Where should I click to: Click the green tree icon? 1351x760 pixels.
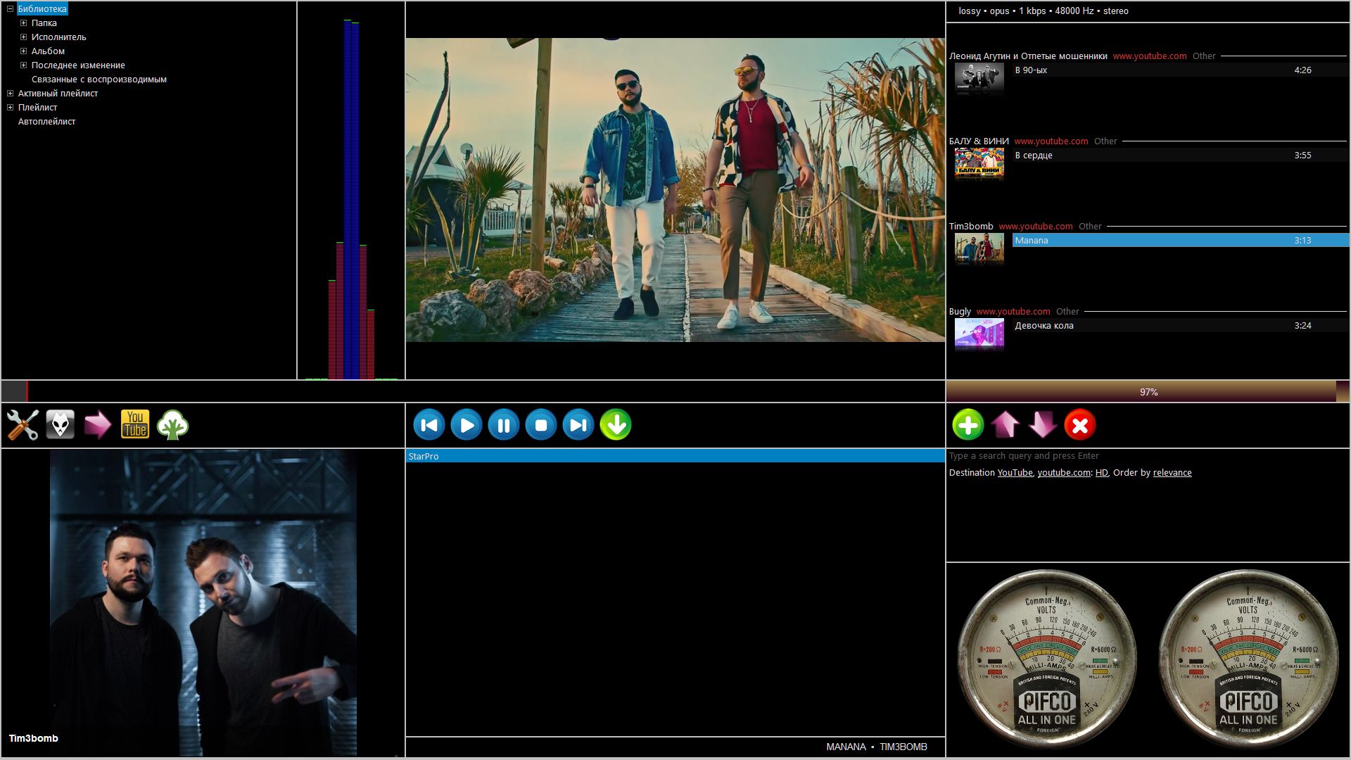[x=172, y=425]
